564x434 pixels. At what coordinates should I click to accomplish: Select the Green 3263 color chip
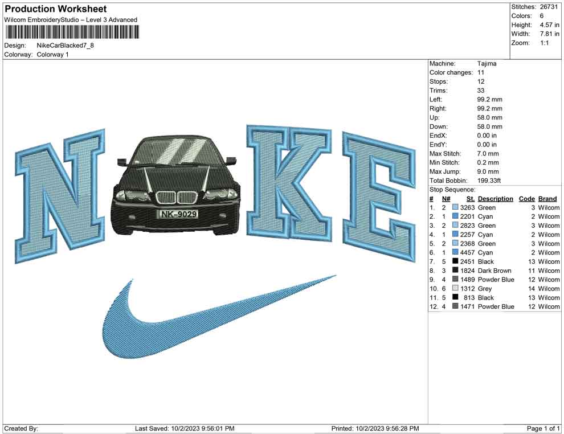point(456,207)
